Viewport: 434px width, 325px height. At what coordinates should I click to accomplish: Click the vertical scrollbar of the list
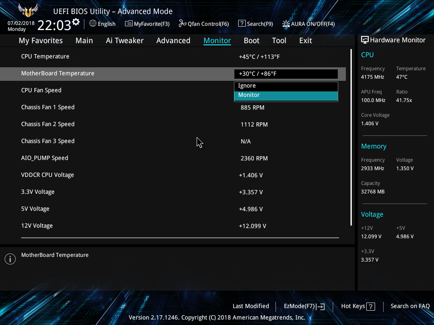[351, 138]
